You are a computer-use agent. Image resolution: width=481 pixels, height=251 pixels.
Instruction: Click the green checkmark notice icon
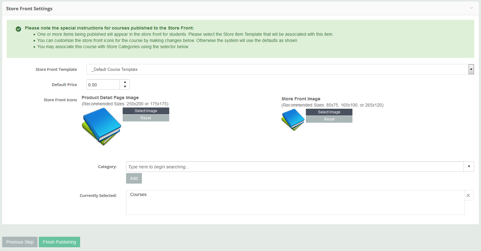(x=18, y=29)
